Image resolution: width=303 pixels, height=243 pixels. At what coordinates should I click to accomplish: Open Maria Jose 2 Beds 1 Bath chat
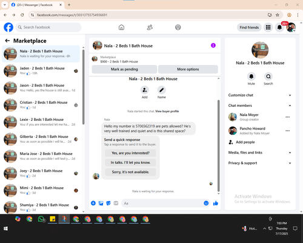(41, 156)
